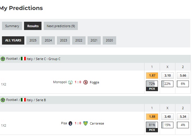
Task: Click the football icon beside Serie C header
Action: coord(3,59)
